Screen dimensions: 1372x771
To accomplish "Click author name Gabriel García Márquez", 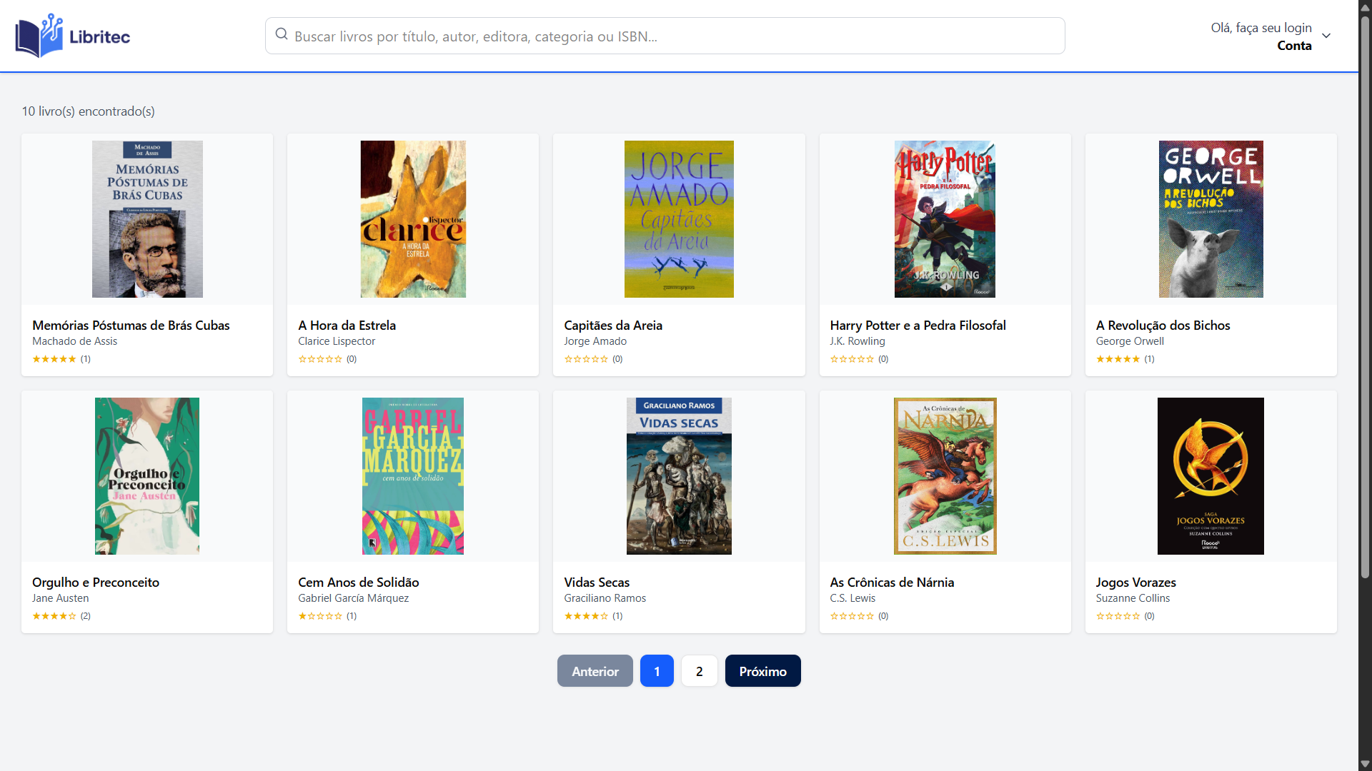I will pyautogui.click(x=354, y=598).
